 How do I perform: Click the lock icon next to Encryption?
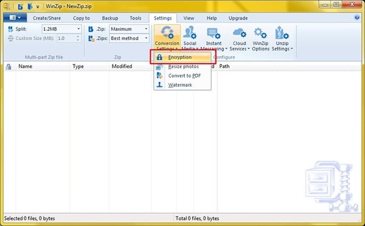tap(159, 57)
